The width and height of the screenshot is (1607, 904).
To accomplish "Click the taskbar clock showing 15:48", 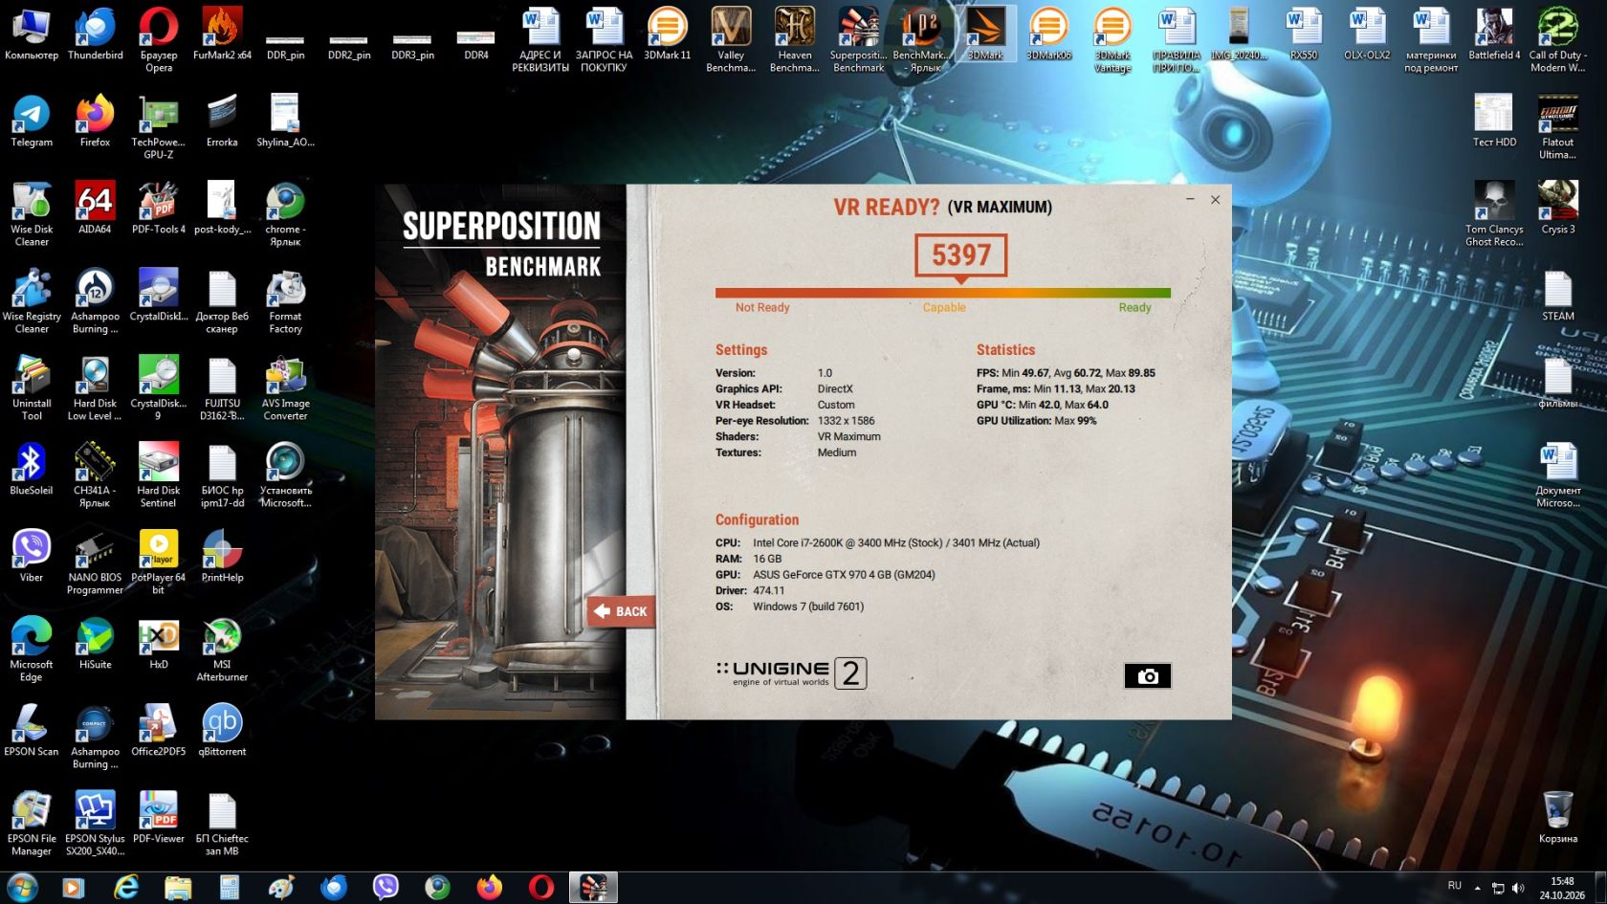I will tap(1562, 888).
